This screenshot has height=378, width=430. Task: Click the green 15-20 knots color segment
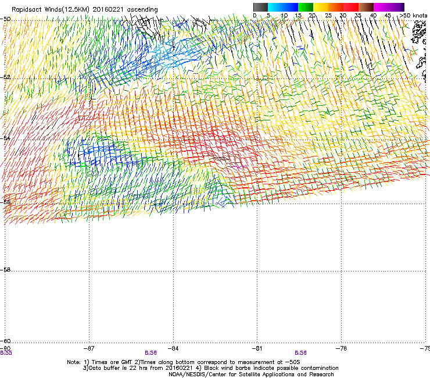(306, 7)
